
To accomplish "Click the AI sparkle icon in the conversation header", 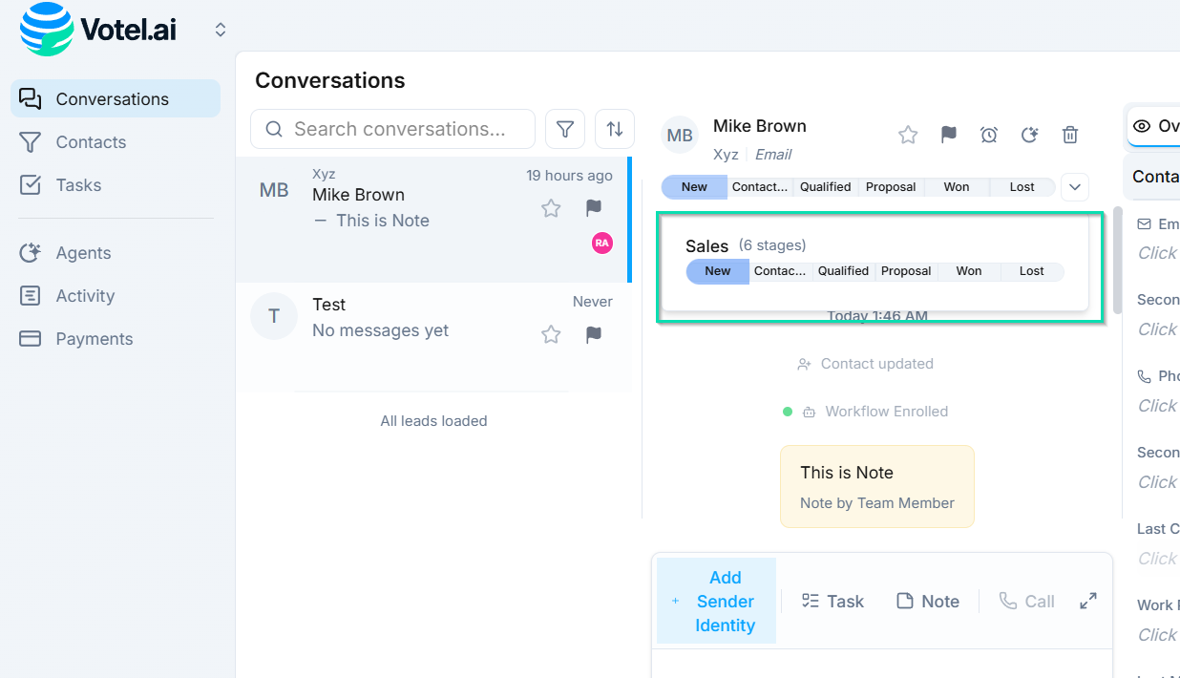I will coord(1029,136).
